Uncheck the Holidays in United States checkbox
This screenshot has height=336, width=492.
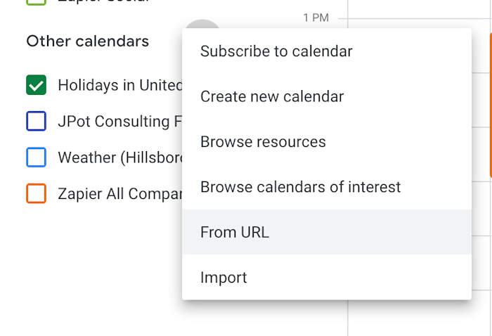36,85
